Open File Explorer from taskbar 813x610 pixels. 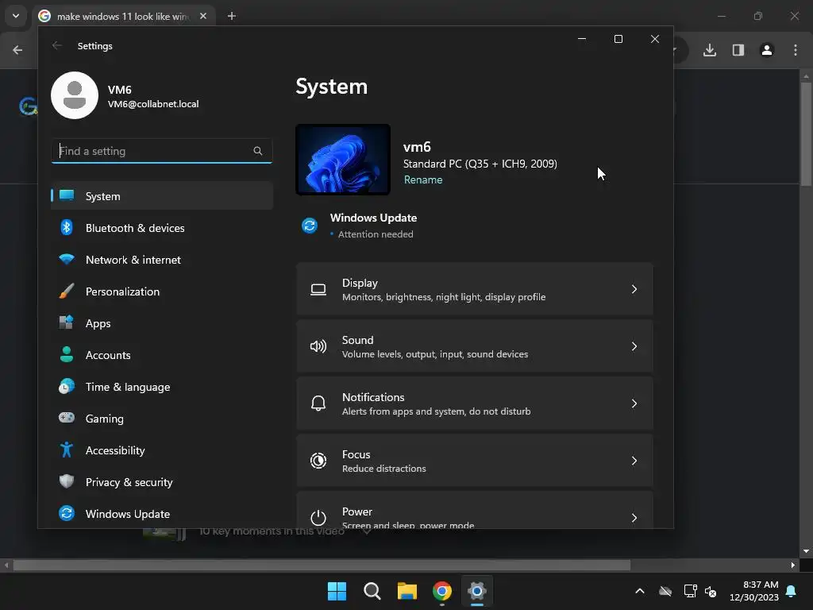tap(407, 591)
